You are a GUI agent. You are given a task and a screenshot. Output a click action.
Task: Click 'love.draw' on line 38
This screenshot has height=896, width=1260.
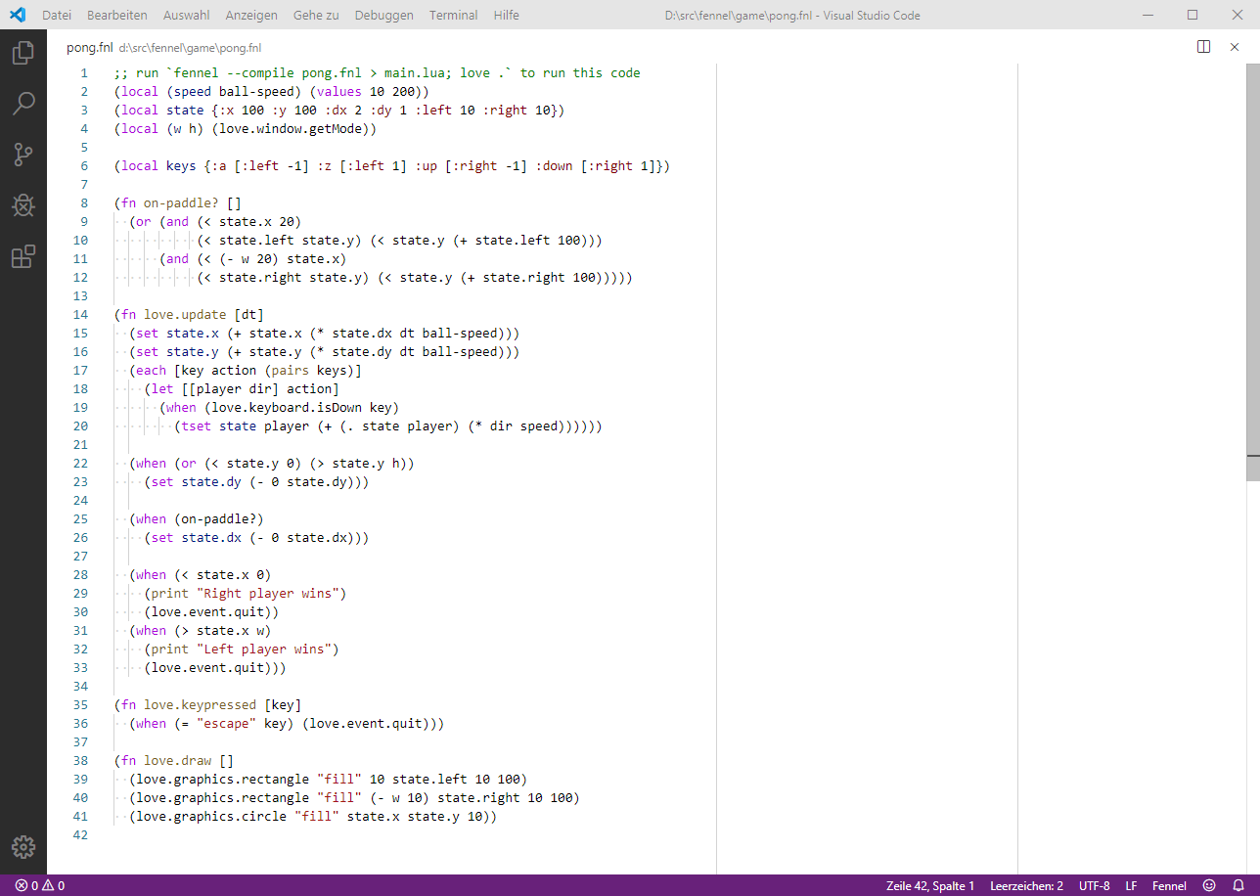click(178, 760)
